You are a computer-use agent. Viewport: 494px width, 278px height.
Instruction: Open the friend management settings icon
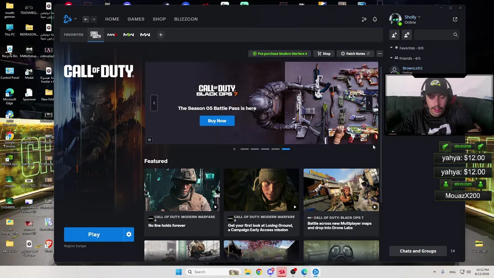point(407,35)
